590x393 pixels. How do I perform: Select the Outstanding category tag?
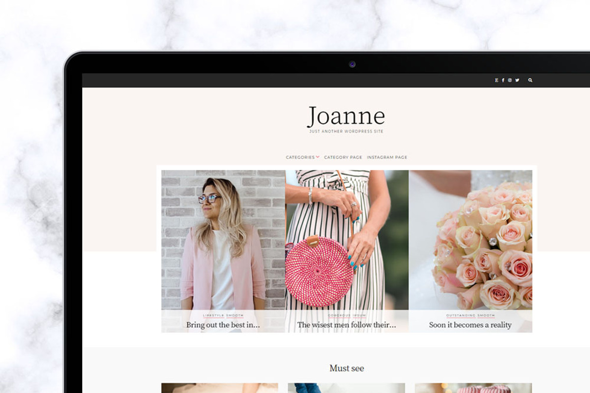[x=461, y=315]
